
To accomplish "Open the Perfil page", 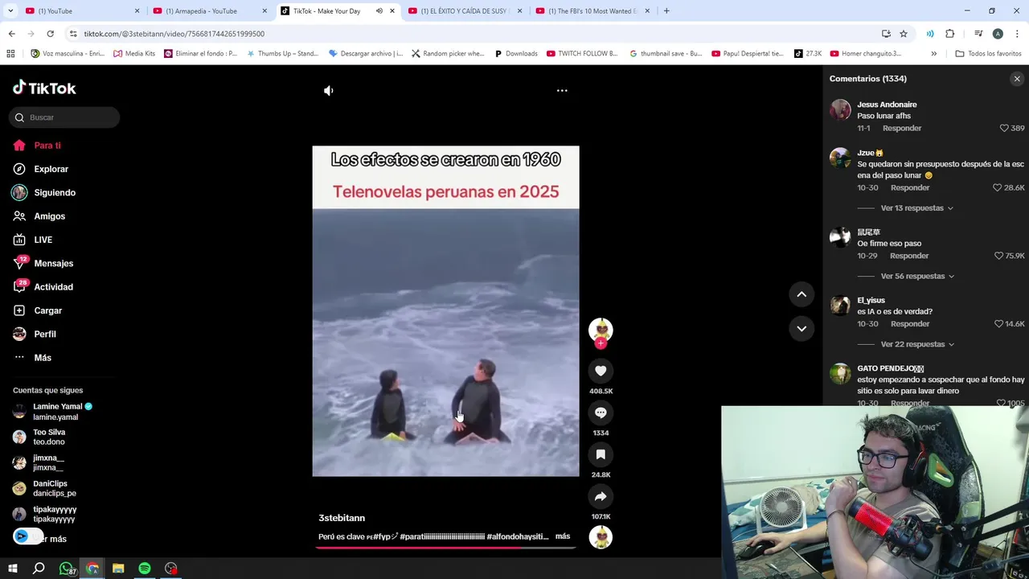I will 44,334.
